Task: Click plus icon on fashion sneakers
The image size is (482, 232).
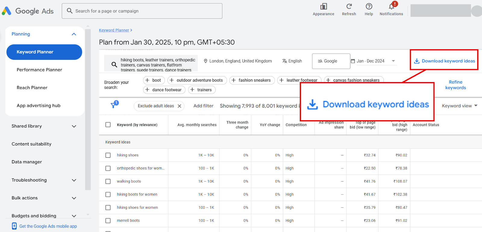Action: click(234, 80)
